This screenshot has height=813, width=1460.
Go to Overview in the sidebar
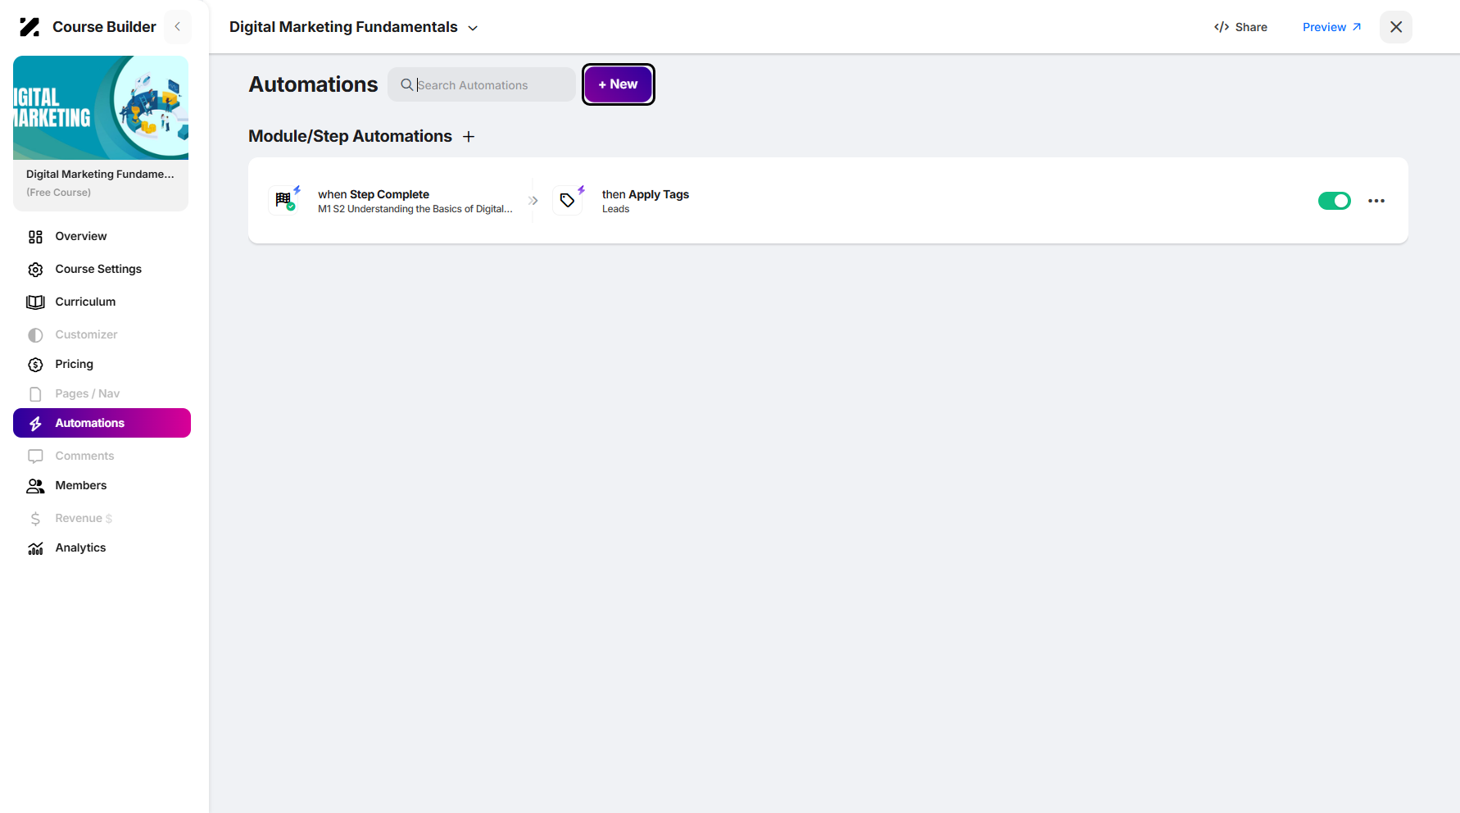[102, 236]
